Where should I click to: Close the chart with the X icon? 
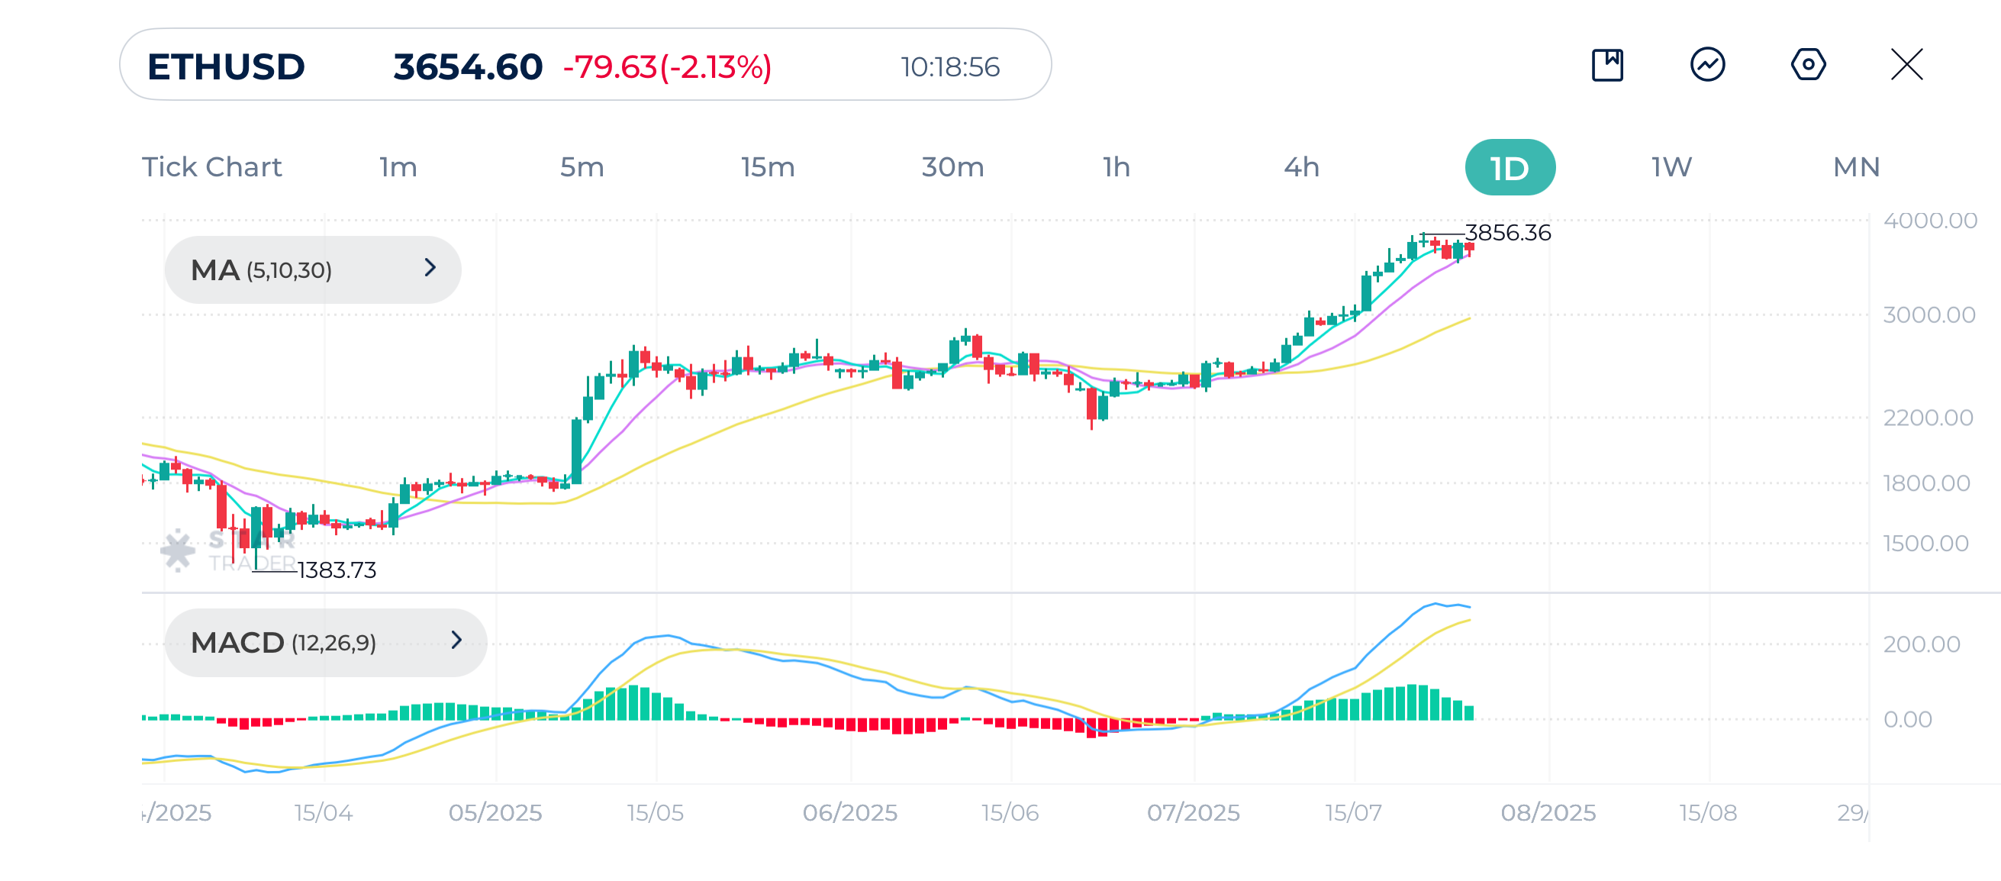pyautogui.click(x=1906, y=64)
